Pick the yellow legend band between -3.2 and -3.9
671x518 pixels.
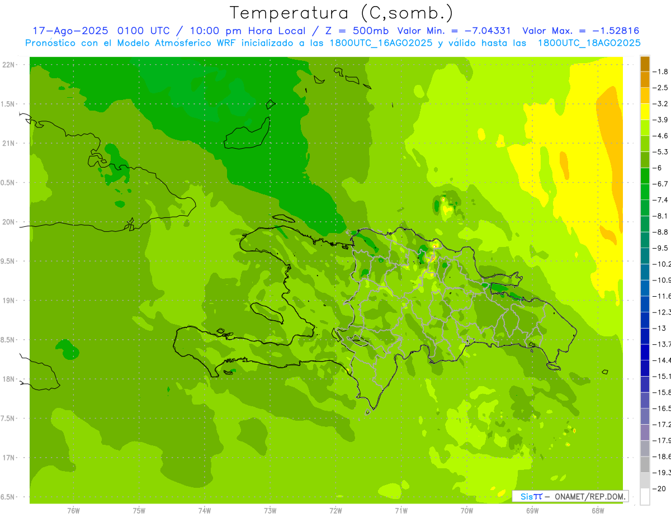645,112
